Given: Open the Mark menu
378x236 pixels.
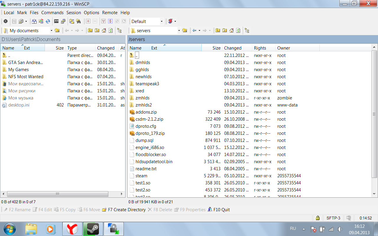Looking at the screenshot, I should [x=22, y=13].
